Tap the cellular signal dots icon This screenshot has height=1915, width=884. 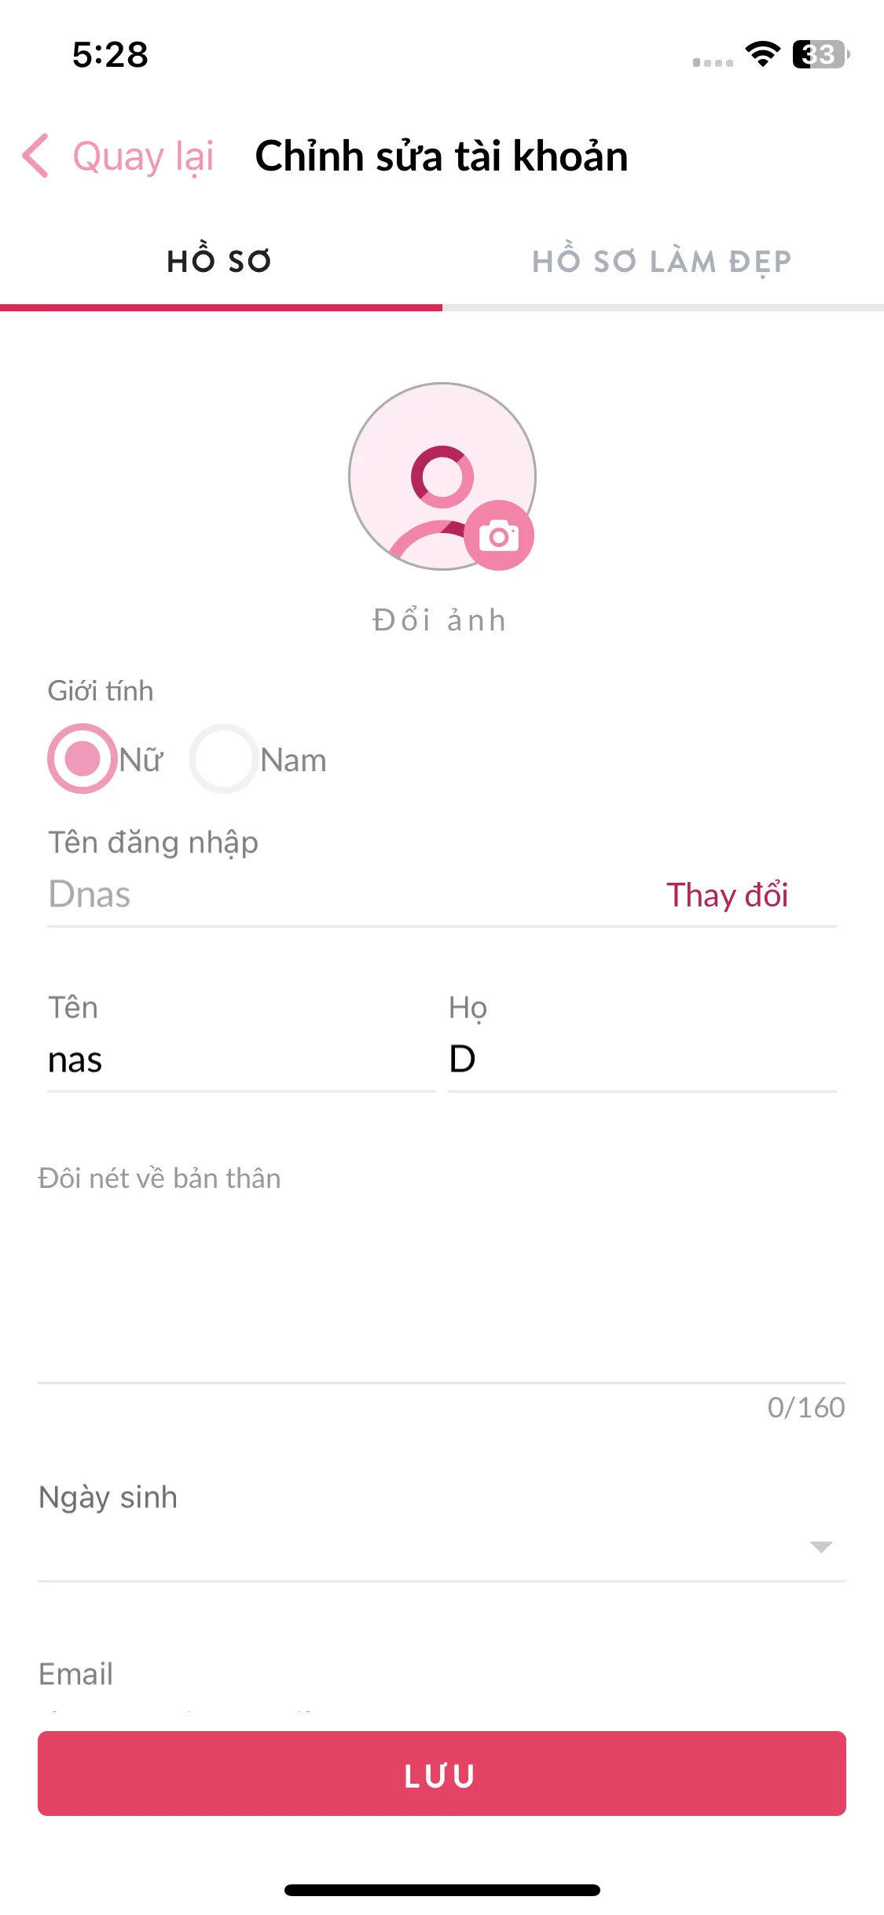coord(713,62)
